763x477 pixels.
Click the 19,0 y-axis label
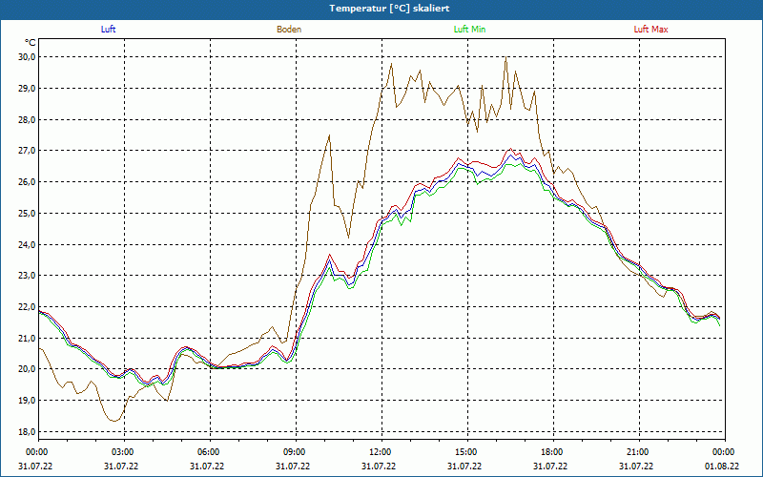pos(27,400)
